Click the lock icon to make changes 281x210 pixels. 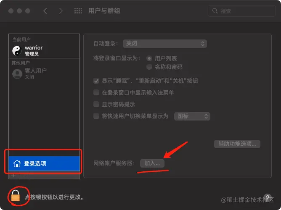[16, 196]
